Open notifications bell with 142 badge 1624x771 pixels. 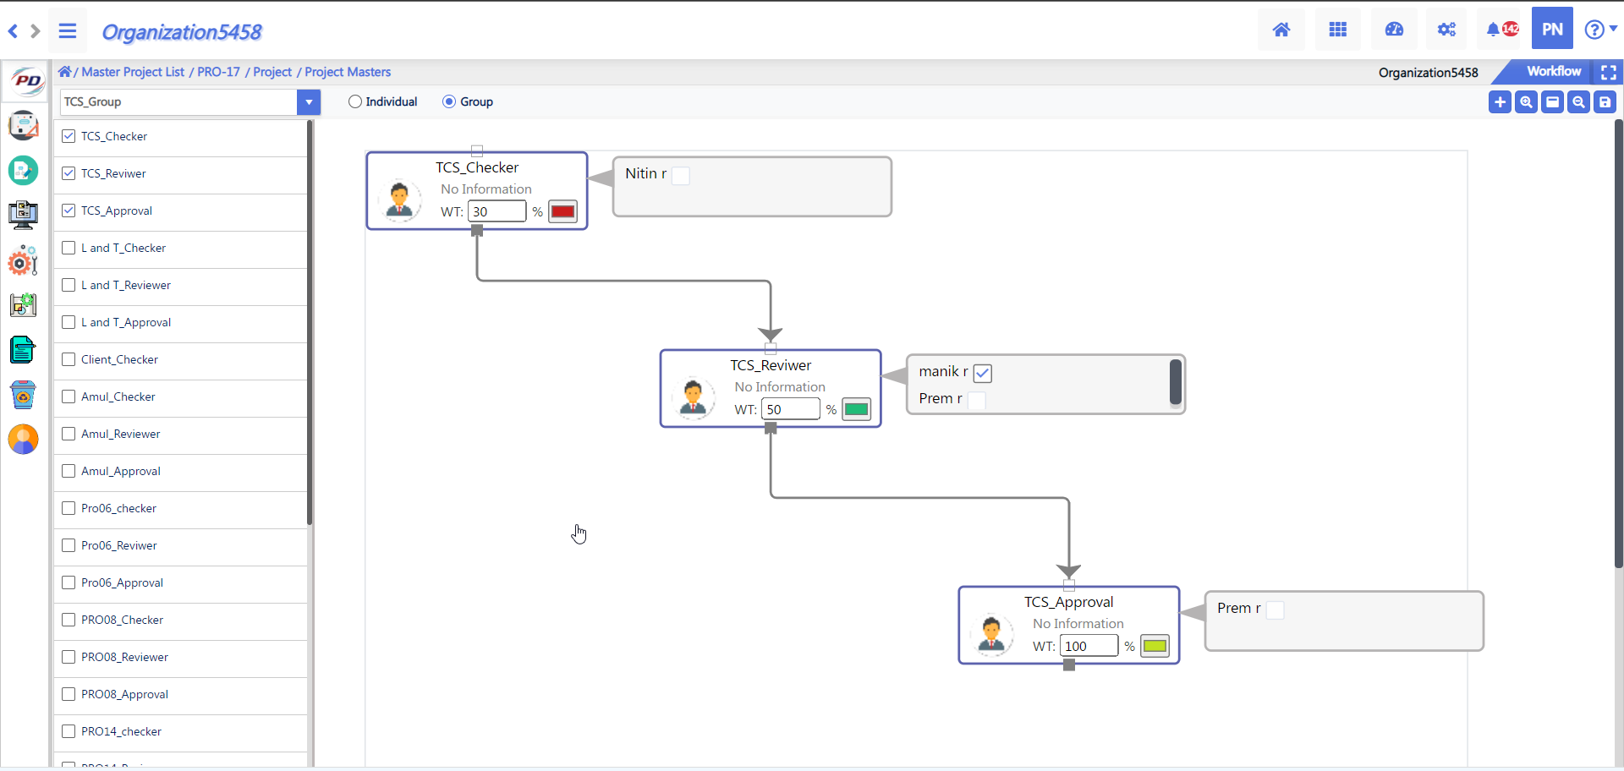coord(1501,30)
